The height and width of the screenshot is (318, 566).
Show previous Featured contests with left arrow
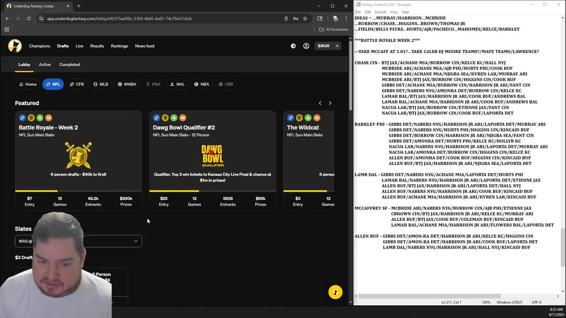(320, 103)
